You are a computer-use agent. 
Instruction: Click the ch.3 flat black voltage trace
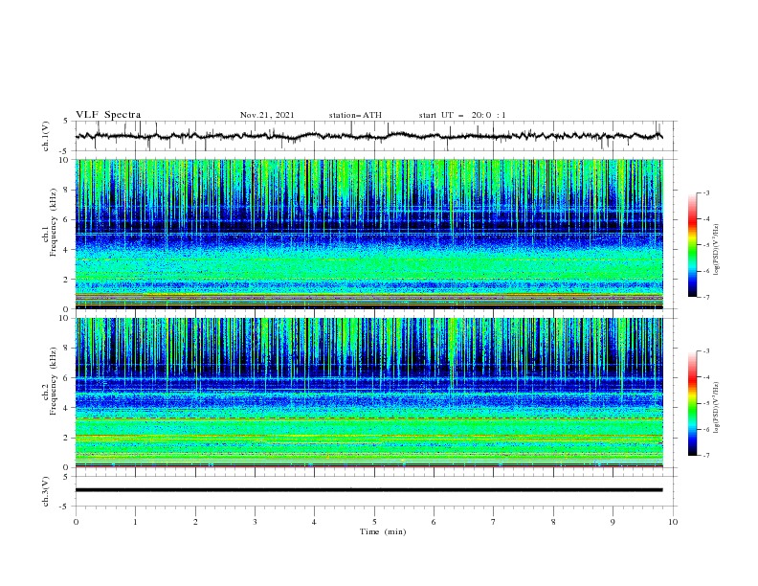tap(368, 490)
